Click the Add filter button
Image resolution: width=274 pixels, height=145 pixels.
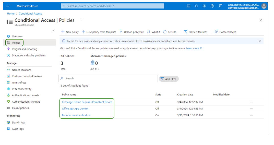[x=169, y=79]
